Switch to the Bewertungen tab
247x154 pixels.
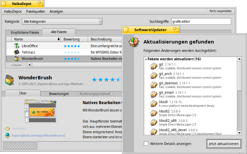(59, 94)
